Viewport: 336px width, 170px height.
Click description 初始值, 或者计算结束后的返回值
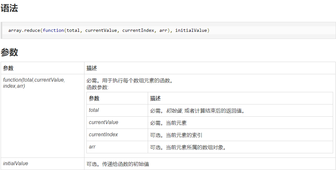coord(206,111)
